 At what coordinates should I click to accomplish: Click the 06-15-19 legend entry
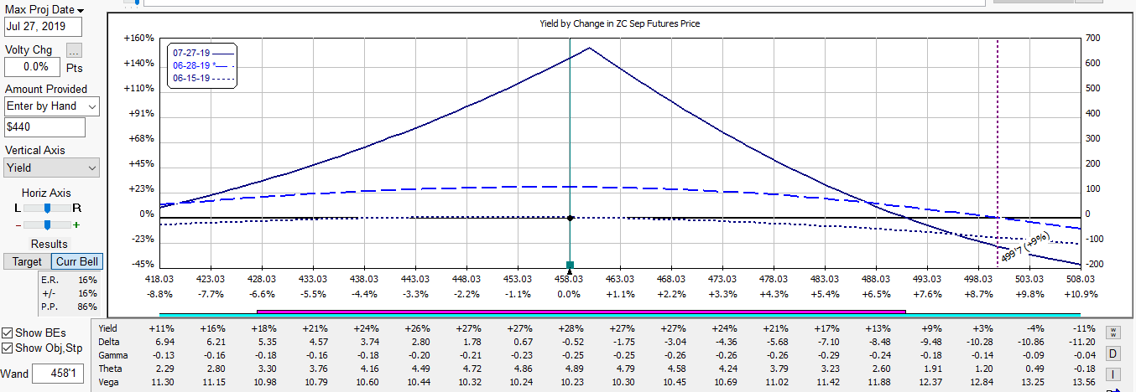[202, 78]
